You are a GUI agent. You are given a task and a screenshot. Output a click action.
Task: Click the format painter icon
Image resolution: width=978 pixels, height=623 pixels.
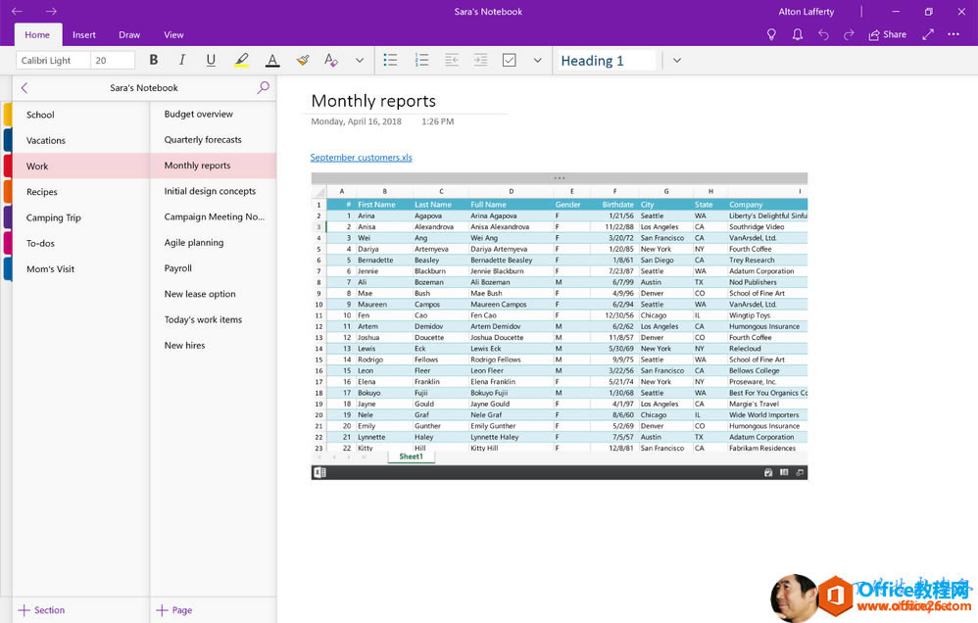click(303, 60)
